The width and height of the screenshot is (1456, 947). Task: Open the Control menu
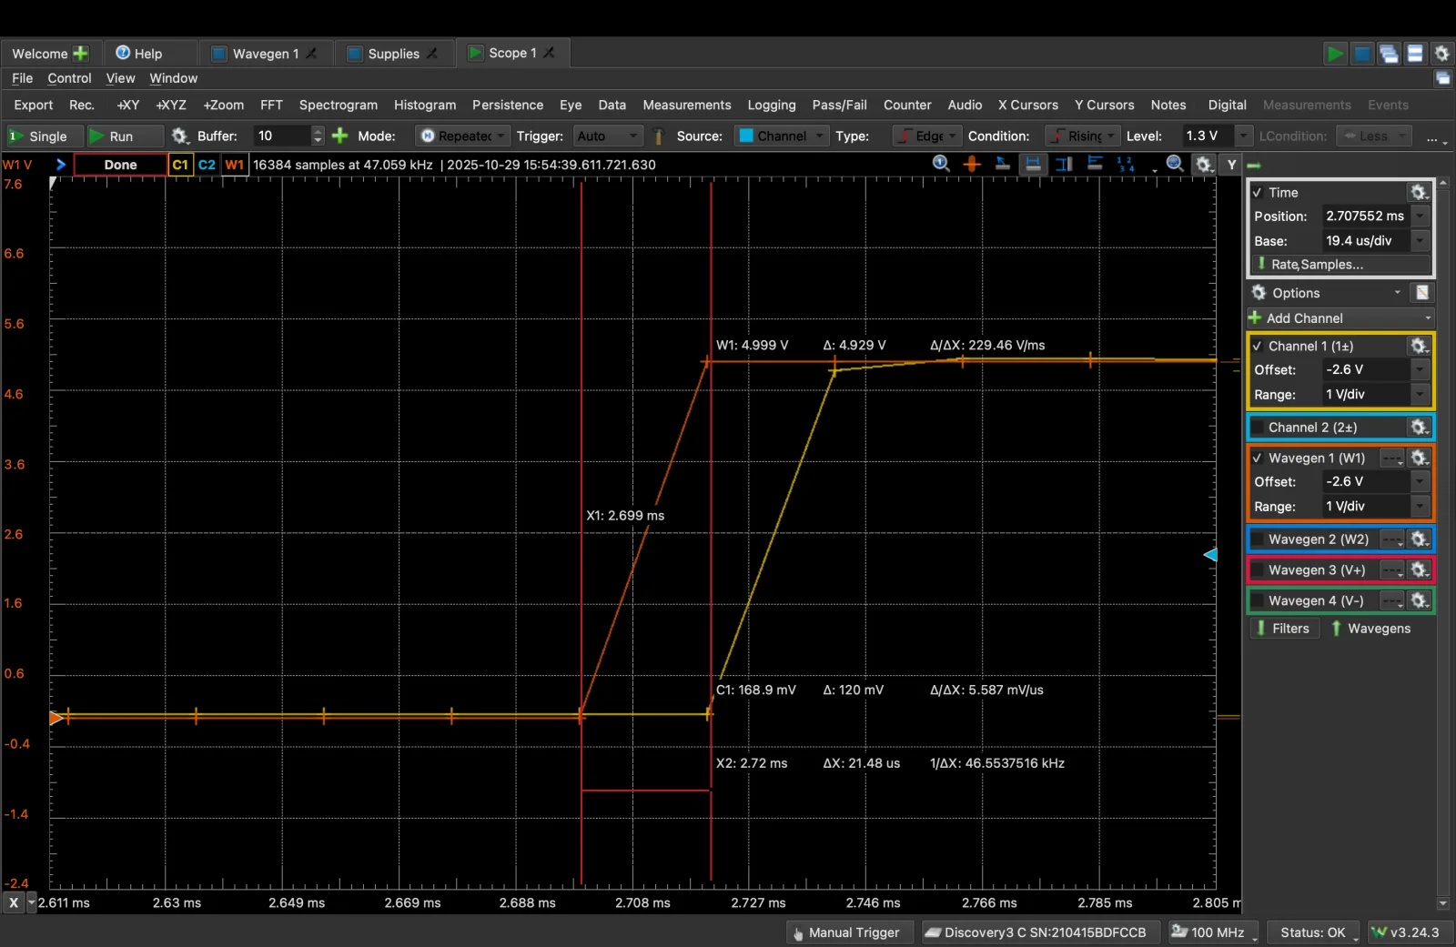[x=69, y=78]
